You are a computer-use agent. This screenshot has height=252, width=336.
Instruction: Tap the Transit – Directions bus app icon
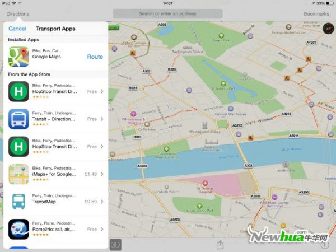pos(18,119)
